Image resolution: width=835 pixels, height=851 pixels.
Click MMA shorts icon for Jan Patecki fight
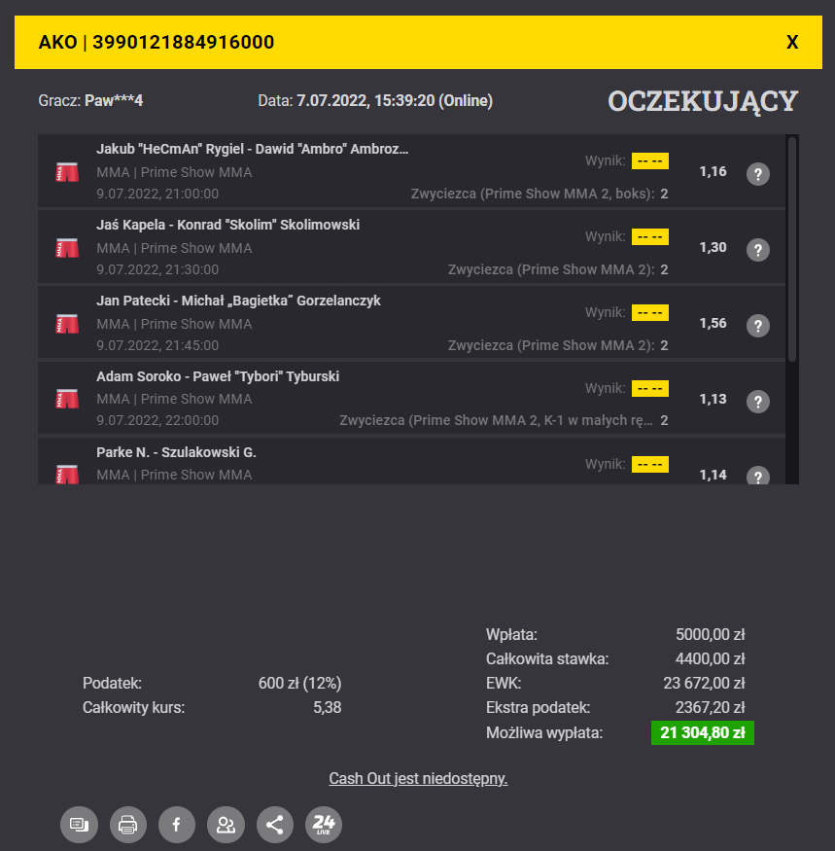pos(67,324)
